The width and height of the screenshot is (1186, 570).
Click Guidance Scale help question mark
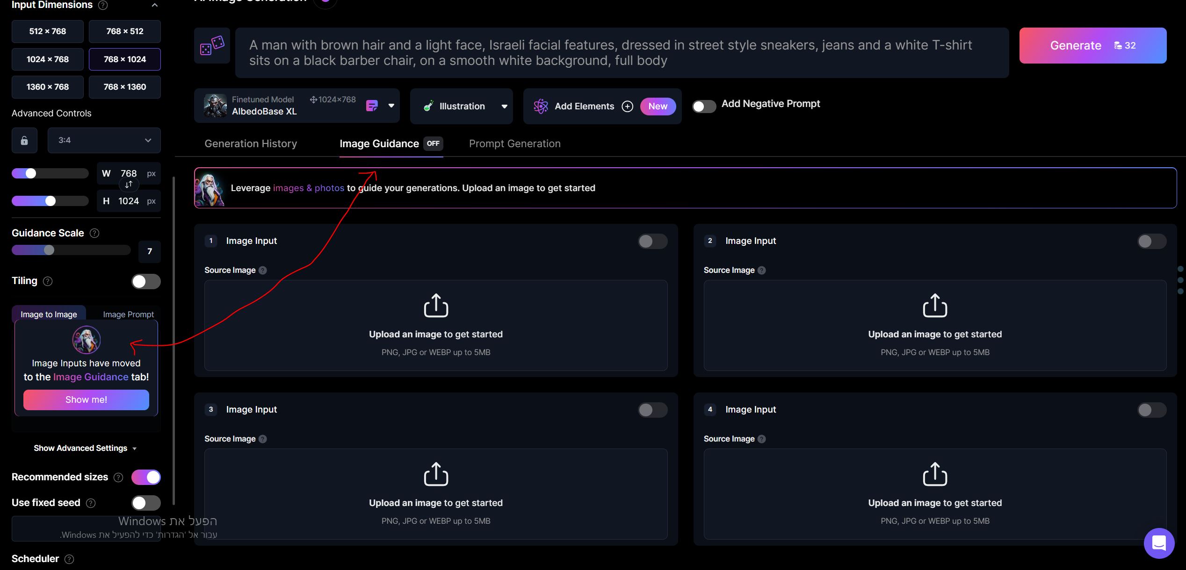click(94, 233)
